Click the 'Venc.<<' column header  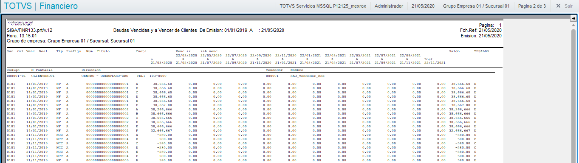click(183, 51)
